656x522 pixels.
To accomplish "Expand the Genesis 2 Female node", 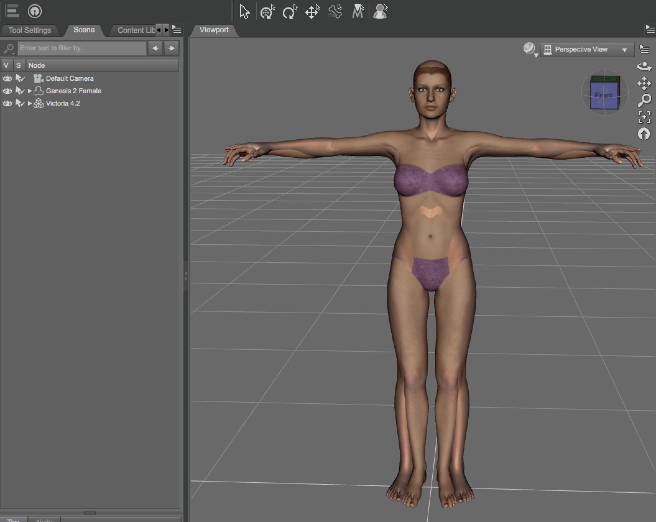I will (29, 91).
